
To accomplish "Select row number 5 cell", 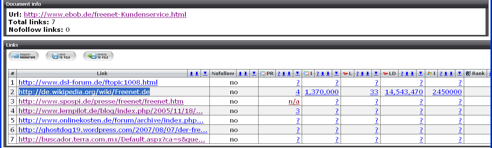I will [x=13, y=120].
